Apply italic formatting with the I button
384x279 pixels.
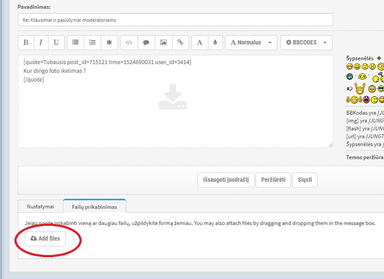(41, 43)
